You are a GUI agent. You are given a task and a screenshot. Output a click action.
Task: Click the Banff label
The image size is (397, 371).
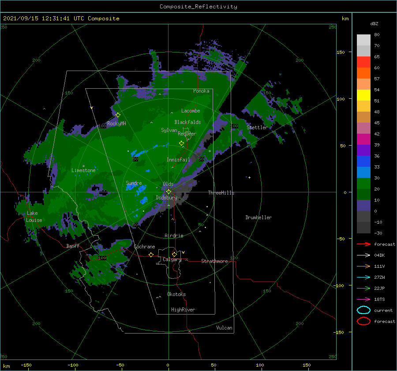(x=73, y=246)
